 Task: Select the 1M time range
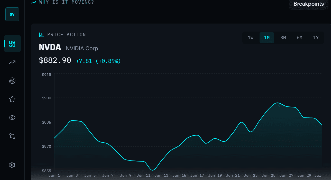(267, 38)
